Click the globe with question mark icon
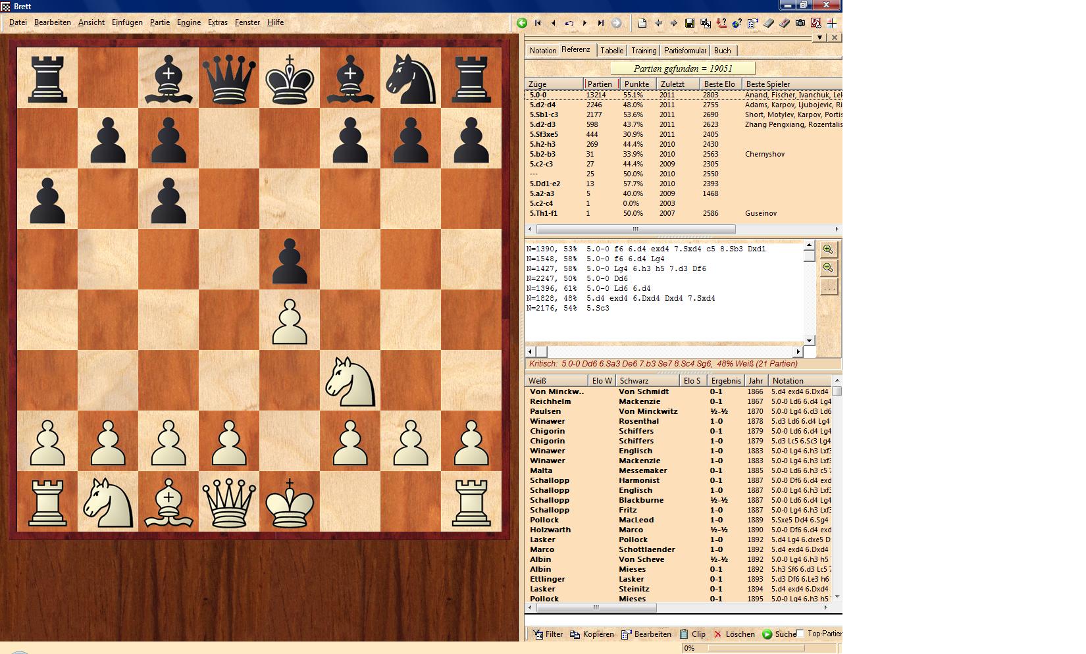The image size is (1086, 654). coord(737,23)
